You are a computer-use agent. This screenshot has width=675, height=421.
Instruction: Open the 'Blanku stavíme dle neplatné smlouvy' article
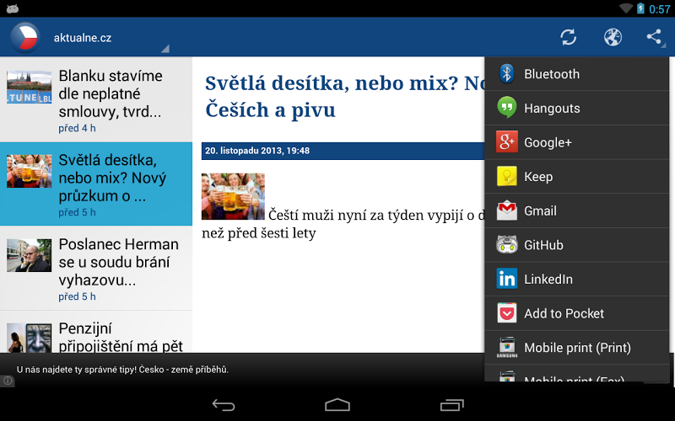[96, 99]
